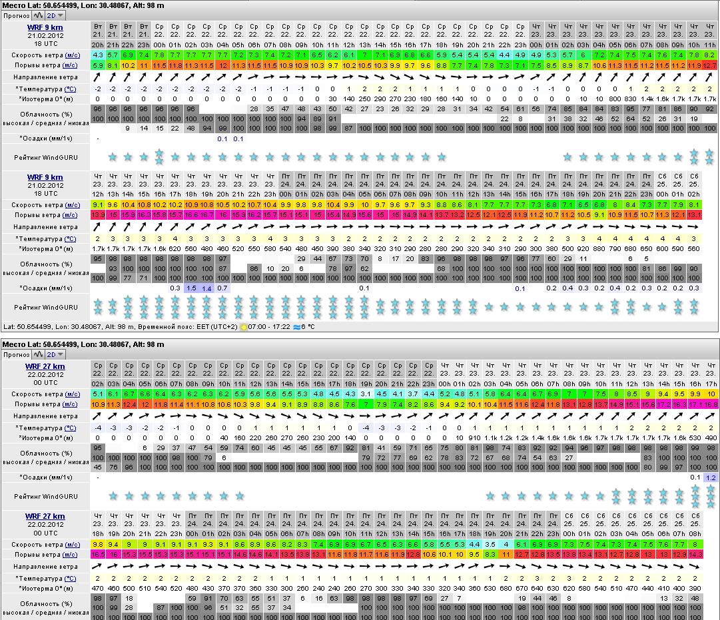Expand the 2D dropdown in the bottom panel
The height and width of the screenshot is (620, 720).
click(56, 355)
